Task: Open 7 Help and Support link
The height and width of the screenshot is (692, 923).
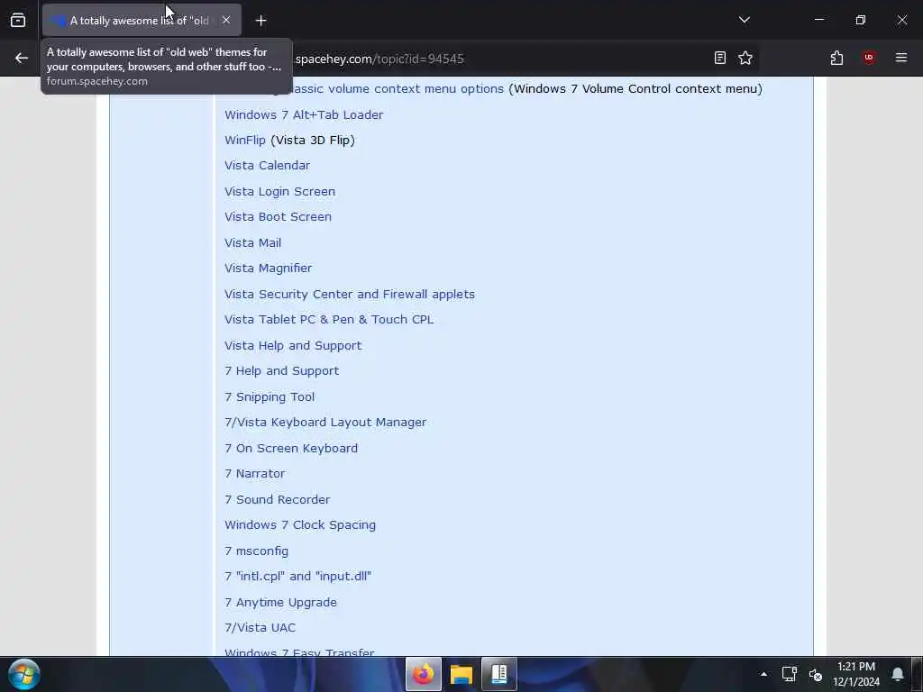Action: (281, 370)
